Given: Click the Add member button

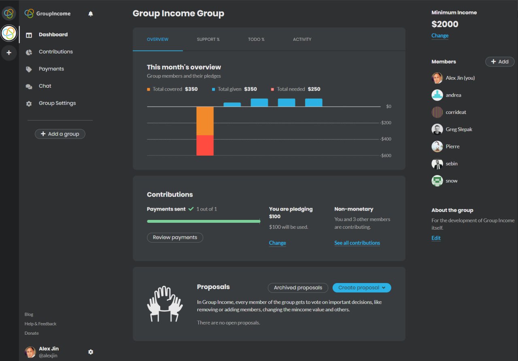Looking at the screenshot, I should coord(500,61).
